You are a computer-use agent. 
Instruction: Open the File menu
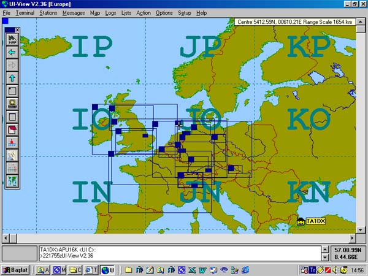(x=6, y=13)
